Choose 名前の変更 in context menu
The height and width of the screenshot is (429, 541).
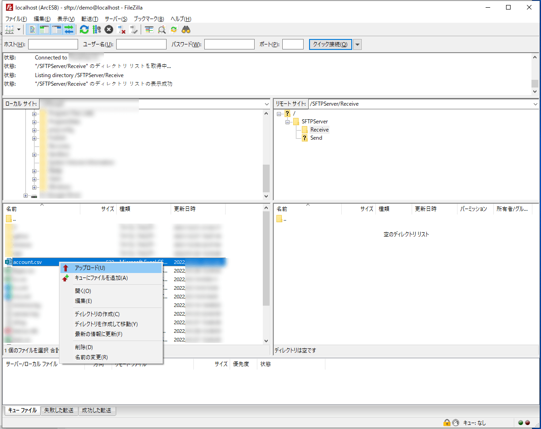91,357
